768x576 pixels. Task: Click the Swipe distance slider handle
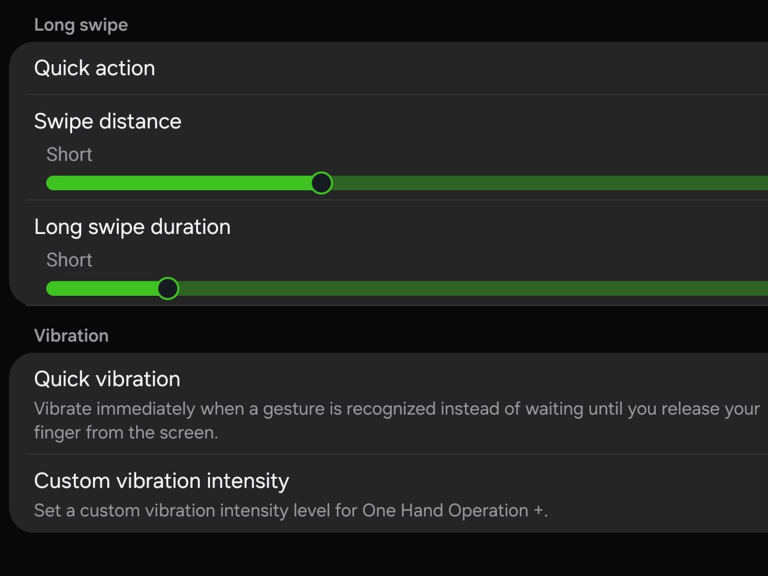click(322, 183)
